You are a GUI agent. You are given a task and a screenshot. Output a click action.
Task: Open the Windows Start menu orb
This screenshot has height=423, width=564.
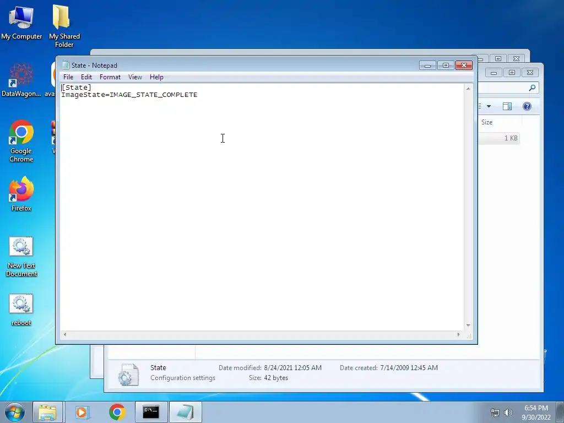[x=15, y=412]
